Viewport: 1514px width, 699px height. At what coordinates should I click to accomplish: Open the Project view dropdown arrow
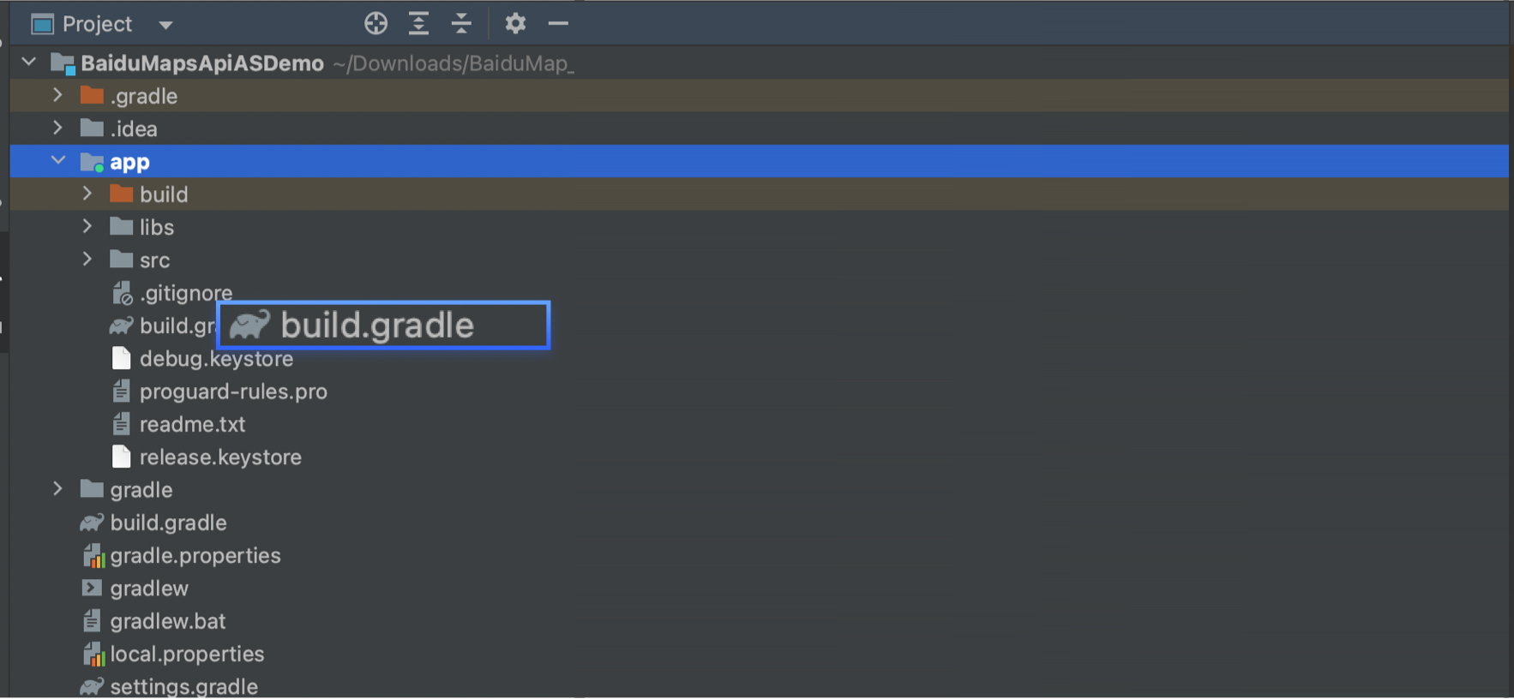165,25
